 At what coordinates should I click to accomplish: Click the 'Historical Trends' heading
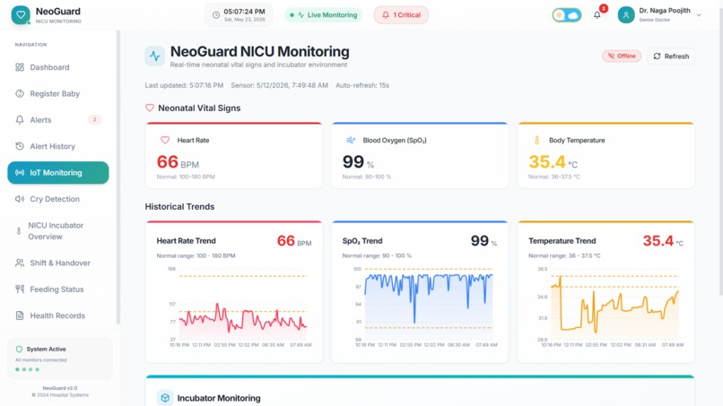[x=179, y=207]
